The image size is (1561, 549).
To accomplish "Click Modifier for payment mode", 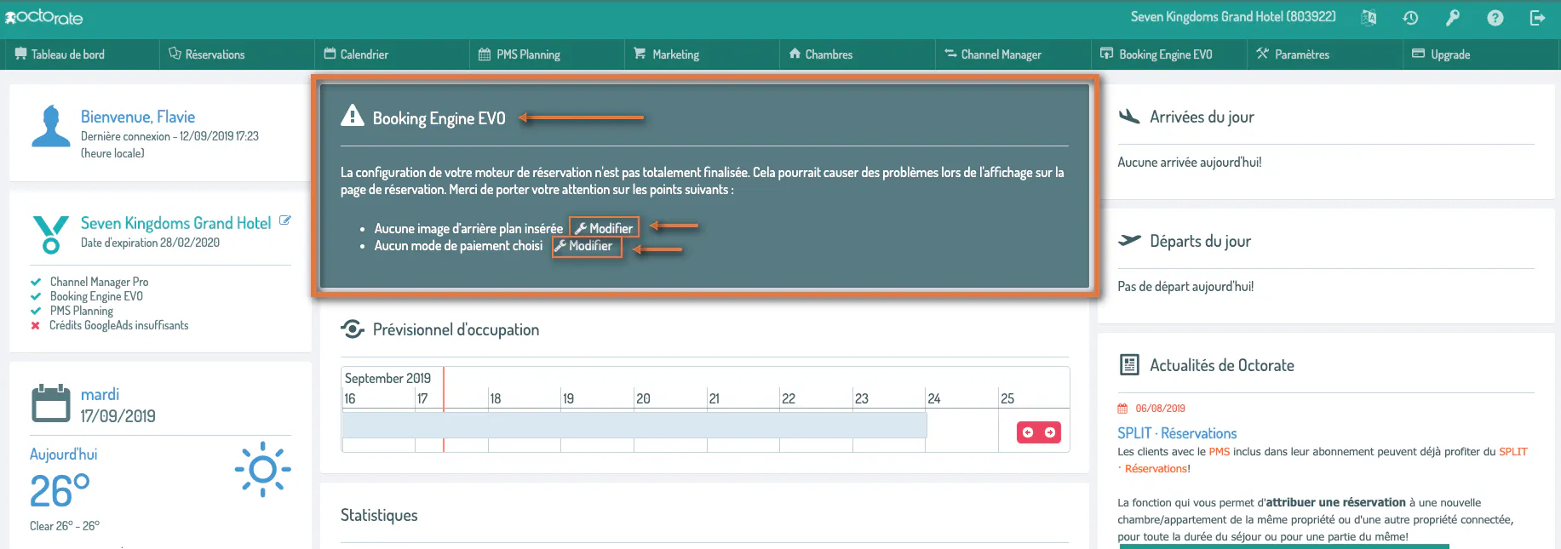I will 588,246.
